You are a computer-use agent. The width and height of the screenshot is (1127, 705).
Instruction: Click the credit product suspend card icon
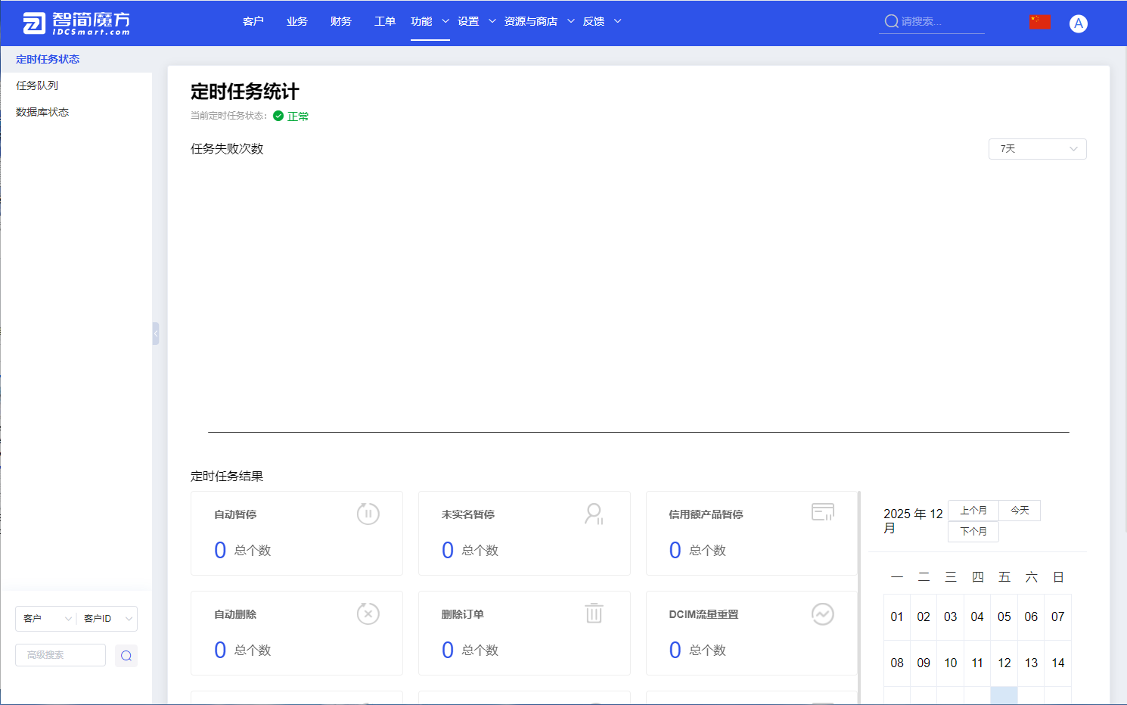(x=822, y=512)
